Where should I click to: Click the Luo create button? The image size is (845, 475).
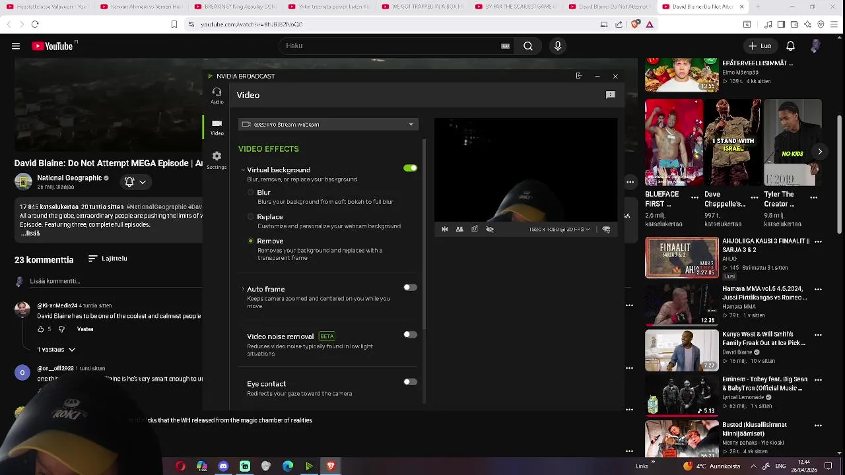tap(759, 46)
